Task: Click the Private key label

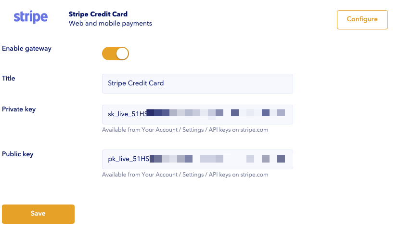Action: click(19, 109)
